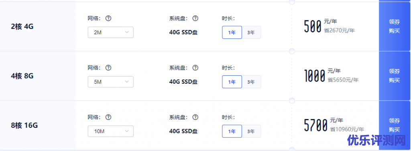The image size is (411, 151).
Task: Click 领券购买 button for 1000元 plan
Action: (395, 76)
